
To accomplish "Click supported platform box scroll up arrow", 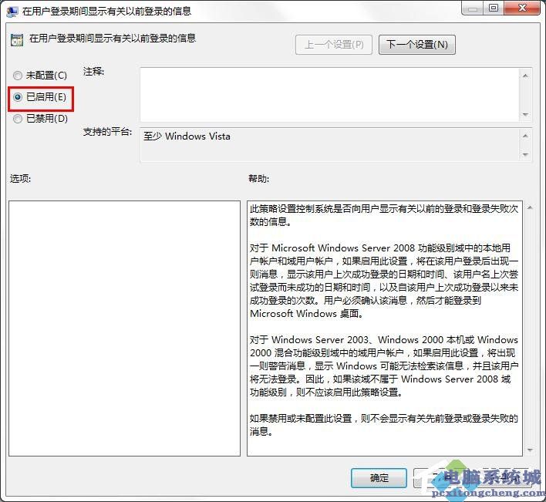I will coord(525,136).
